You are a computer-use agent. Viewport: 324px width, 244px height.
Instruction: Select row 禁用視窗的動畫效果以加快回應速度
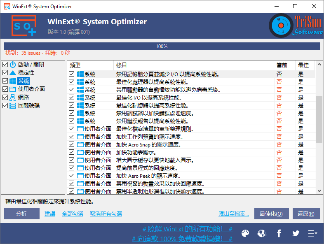click(191, 184)
